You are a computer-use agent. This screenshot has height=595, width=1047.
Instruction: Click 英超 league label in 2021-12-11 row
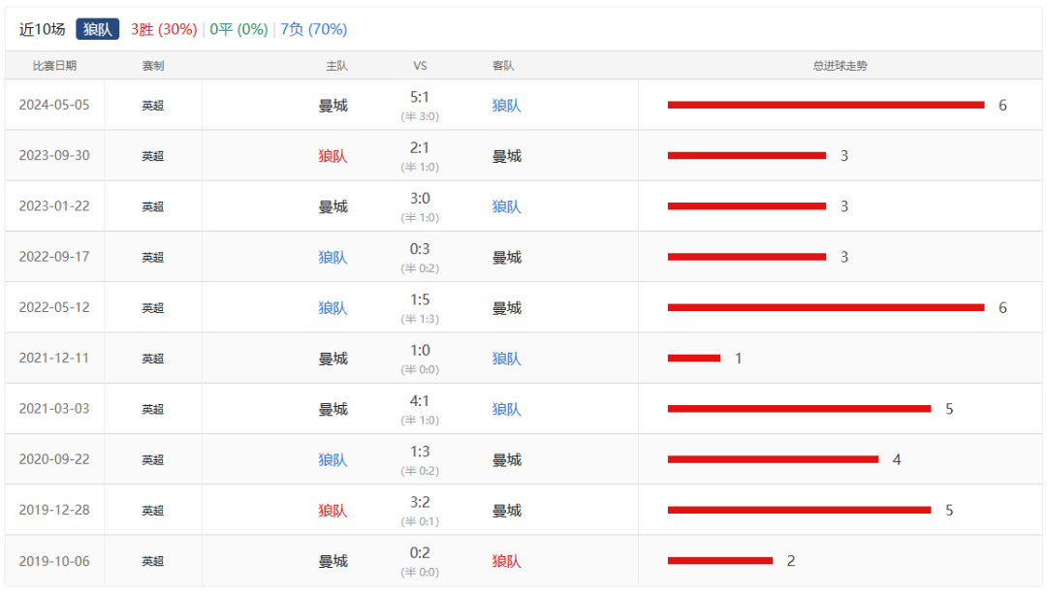tap(153, 359)
